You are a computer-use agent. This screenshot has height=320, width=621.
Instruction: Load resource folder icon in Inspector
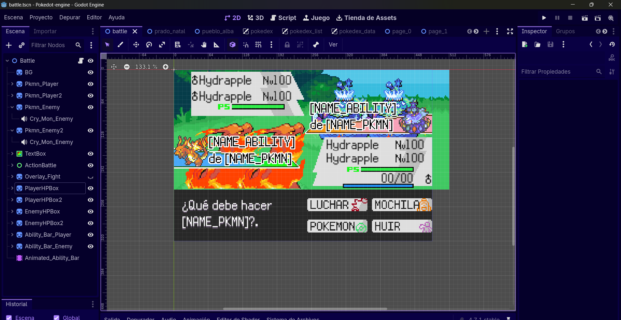tap(538, 45)
